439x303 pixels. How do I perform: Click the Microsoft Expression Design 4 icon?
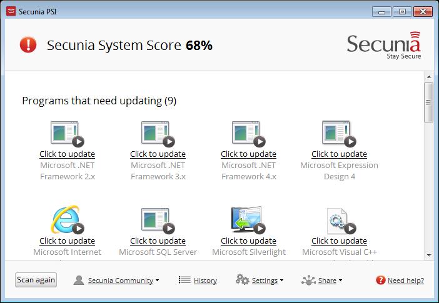(x=338, y=133)
